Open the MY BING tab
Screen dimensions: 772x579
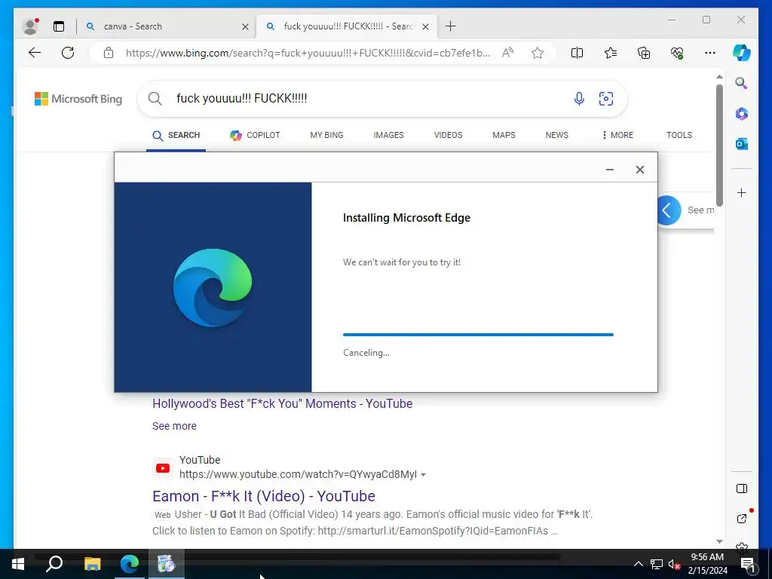(327, 136)
